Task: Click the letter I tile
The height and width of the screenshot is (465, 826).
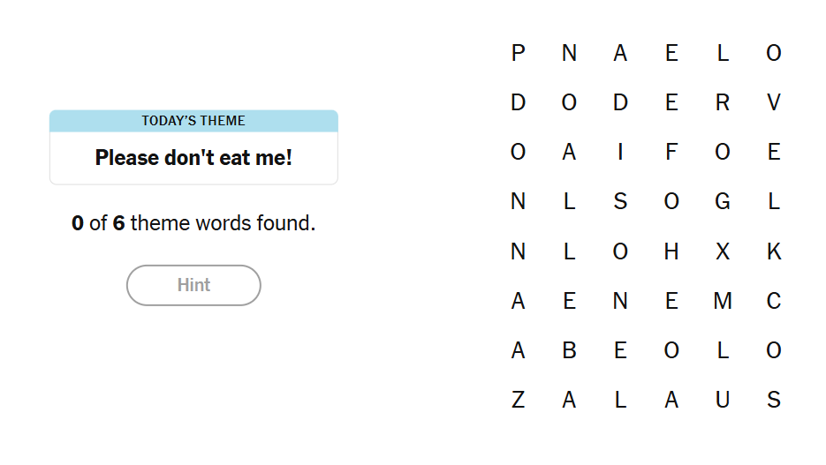Action: [620, 153]
